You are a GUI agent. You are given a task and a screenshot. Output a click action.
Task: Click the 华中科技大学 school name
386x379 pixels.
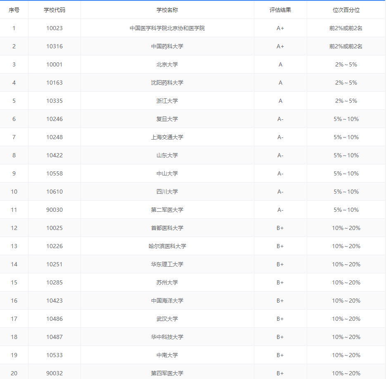tap(167, 337)
